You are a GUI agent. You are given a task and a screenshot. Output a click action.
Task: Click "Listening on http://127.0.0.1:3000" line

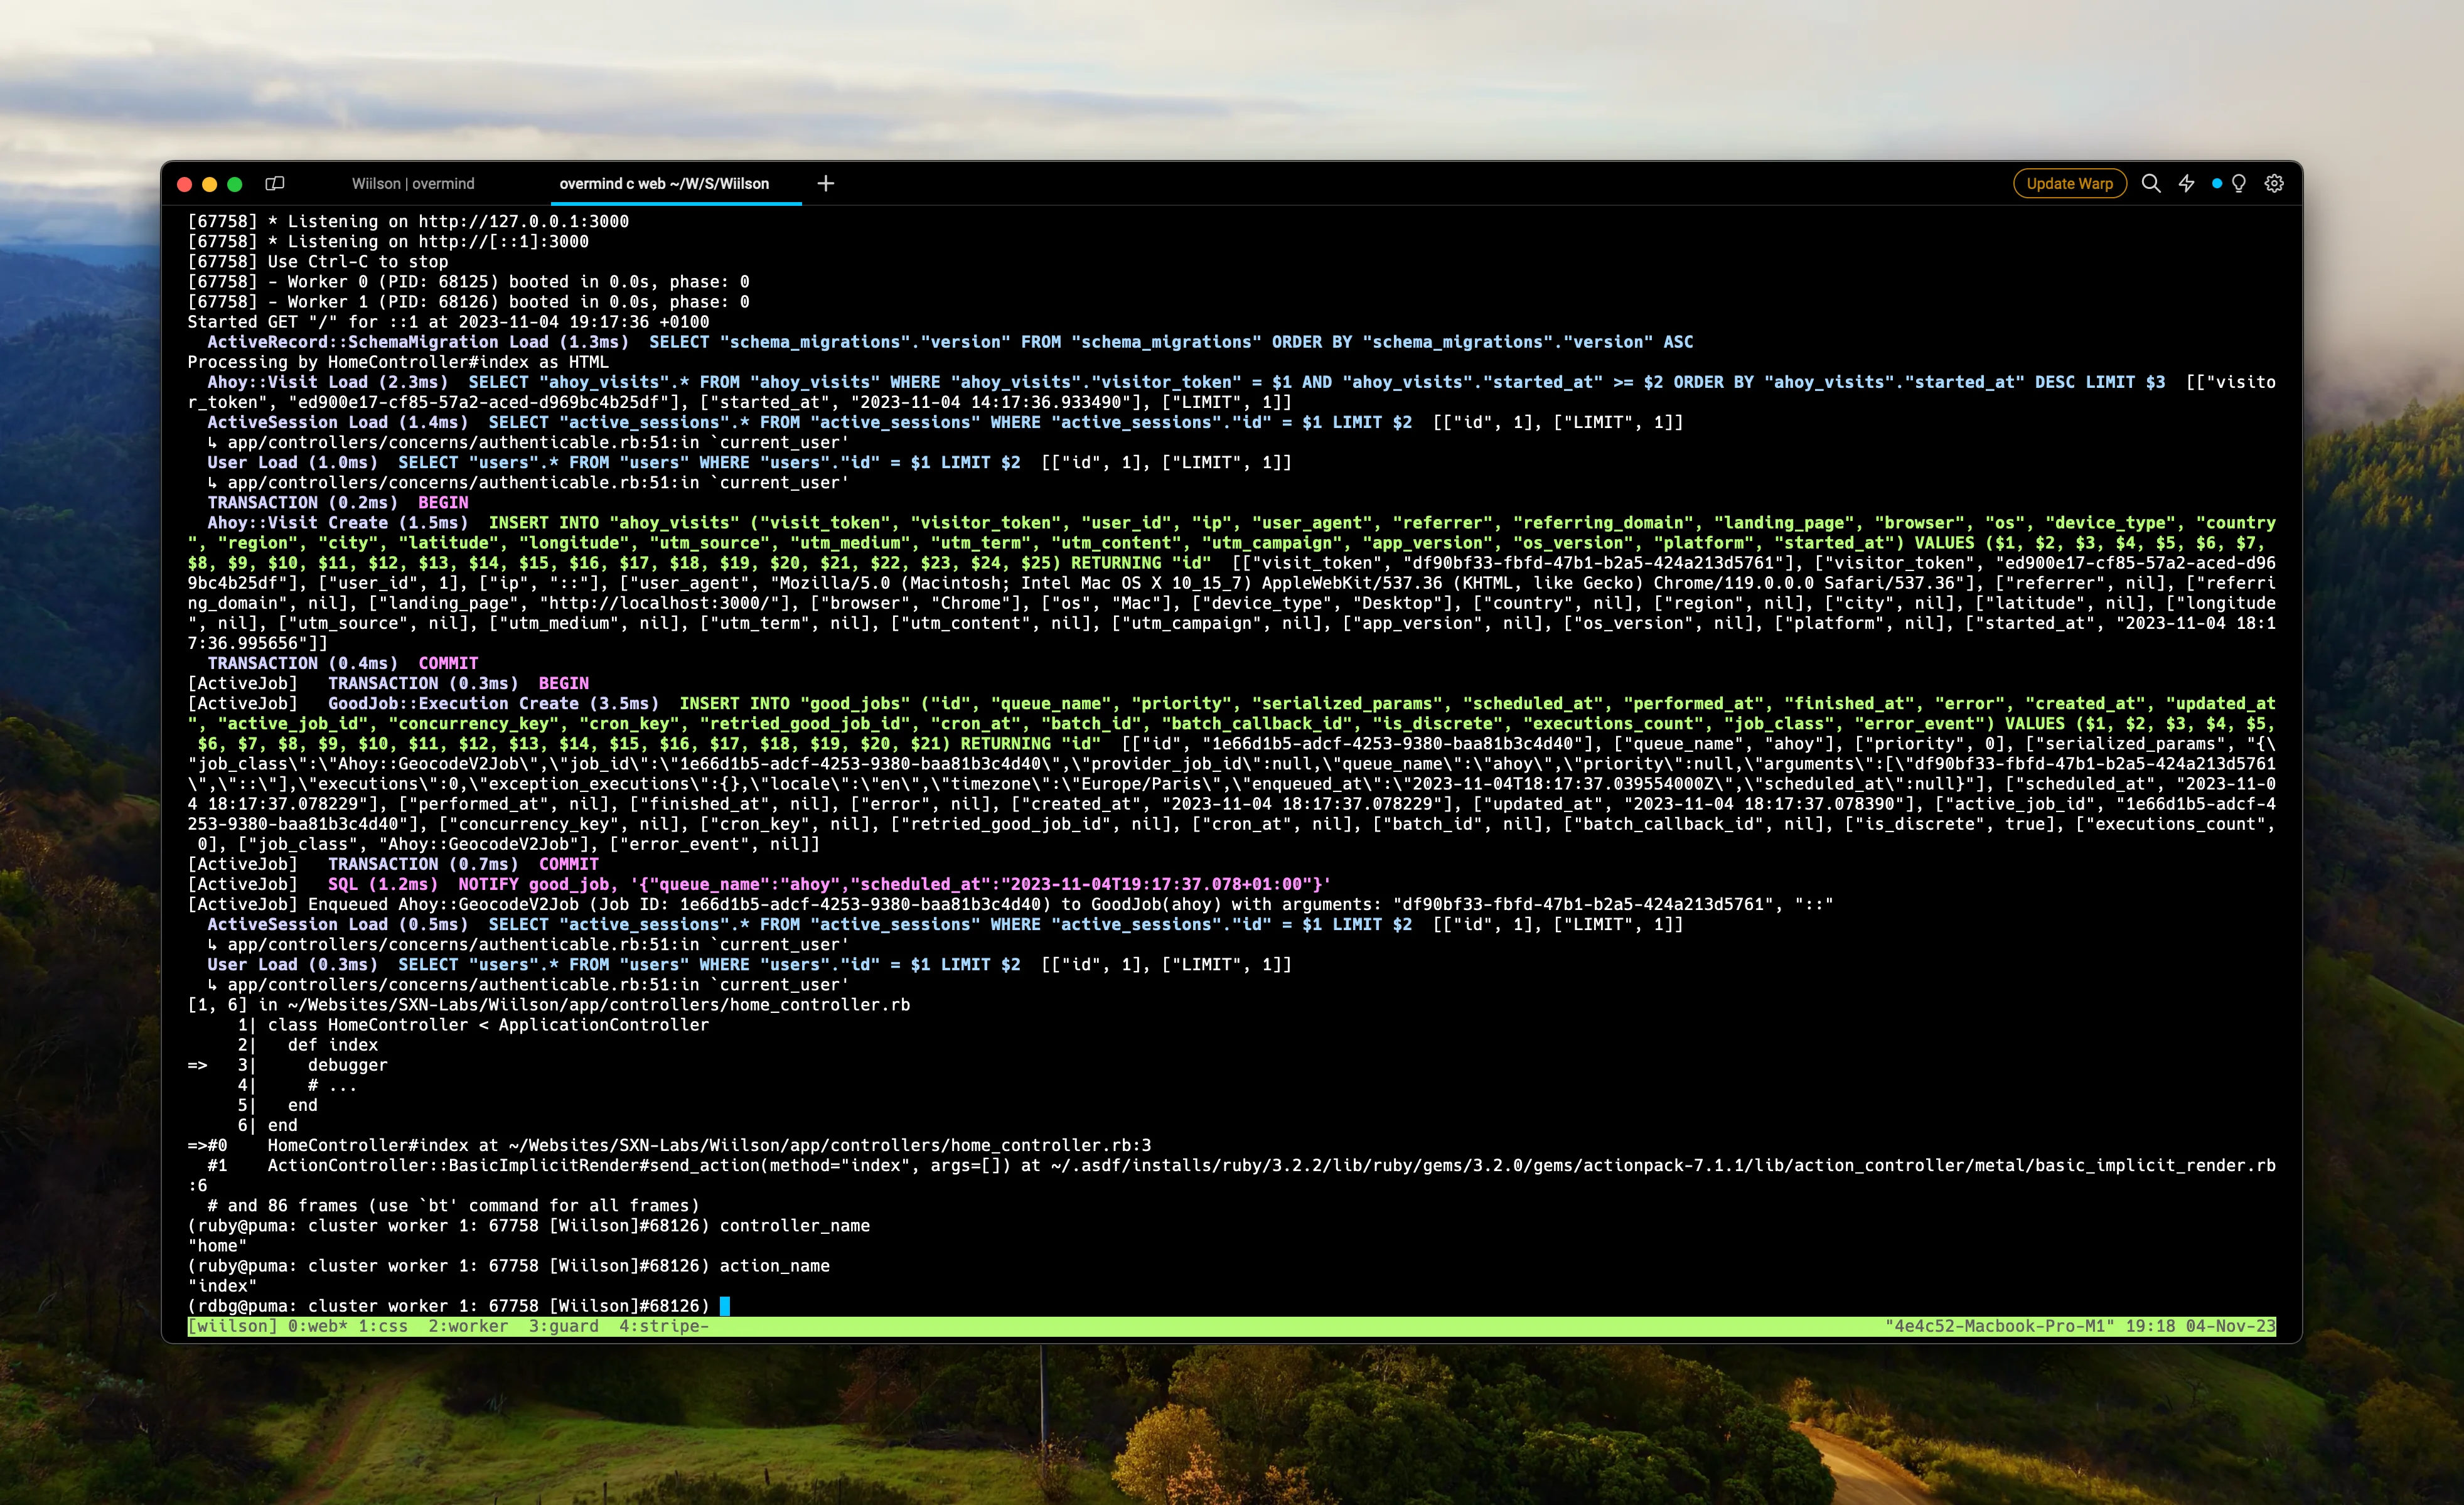tap(408, 221)
